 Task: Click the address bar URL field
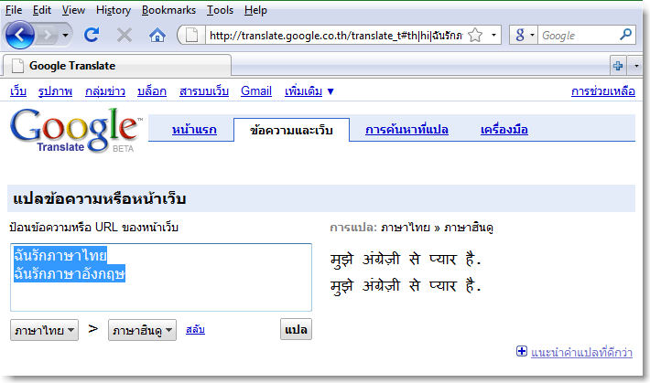[x=335, y=36]
